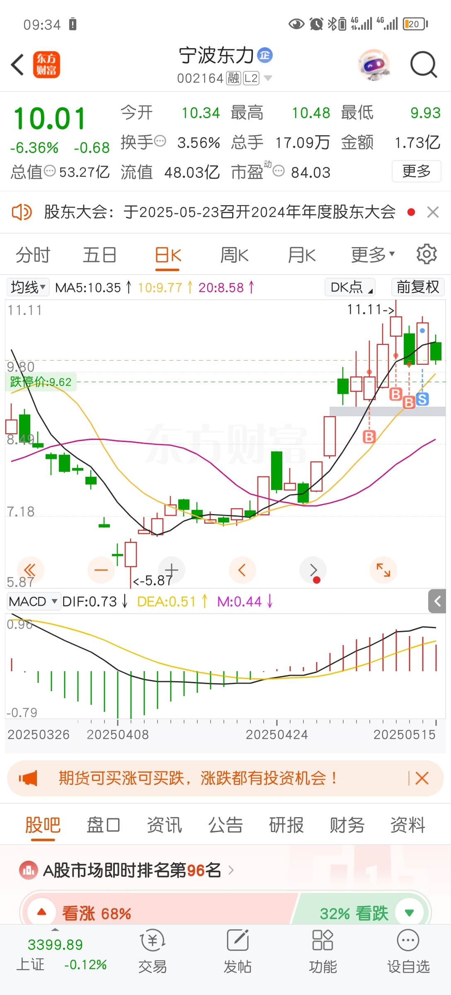Tap the search magnifier icon
The width and height of the screenshot is (451, 995).
[x=424, y=65]
